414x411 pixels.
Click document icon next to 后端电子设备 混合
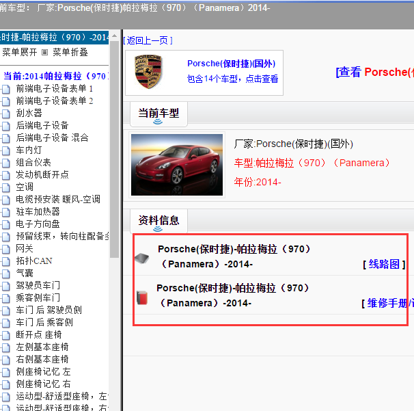pos(6,138)
